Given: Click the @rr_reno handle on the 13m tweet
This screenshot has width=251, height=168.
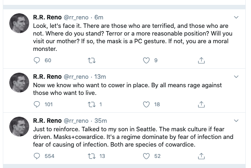Looking at the screenshot, I should click(x=76, y=77).
